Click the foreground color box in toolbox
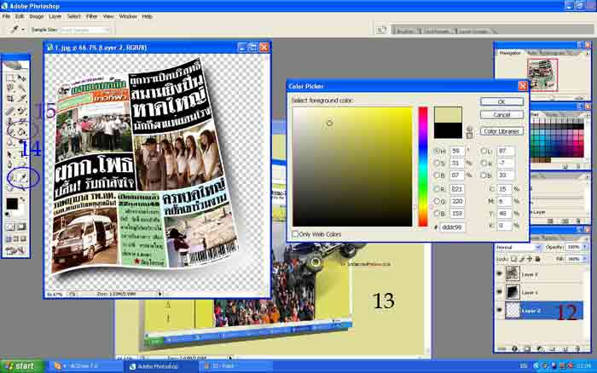597x373 pixels. point(11,203)
